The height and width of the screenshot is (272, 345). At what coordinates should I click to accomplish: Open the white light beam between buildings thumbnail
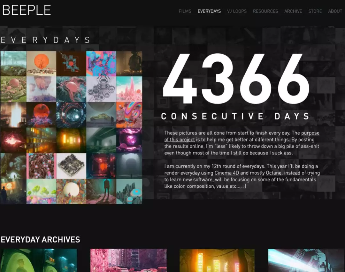[x=13, y=115]
